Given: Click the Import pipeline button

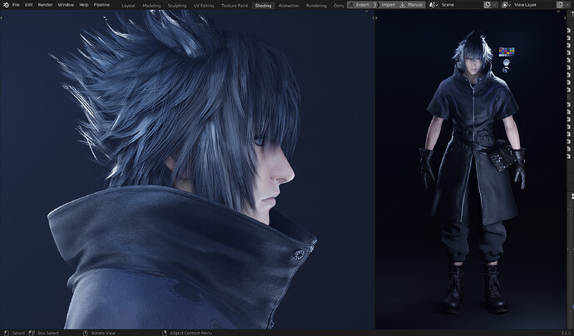Looking at the screenshot, I should pyautogui.click(x=388, y=5).
